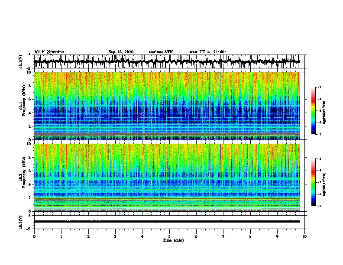Click the "ch.1(V)" waveform axis label
Image resolution: width=343 pixels, height=265 pixels.
pos(20,61)
